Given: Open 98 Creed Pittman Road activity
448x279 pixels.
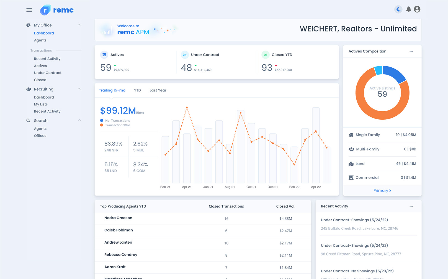Looking at the screenshot, I should pyautogui.click(x=361, y=254).
